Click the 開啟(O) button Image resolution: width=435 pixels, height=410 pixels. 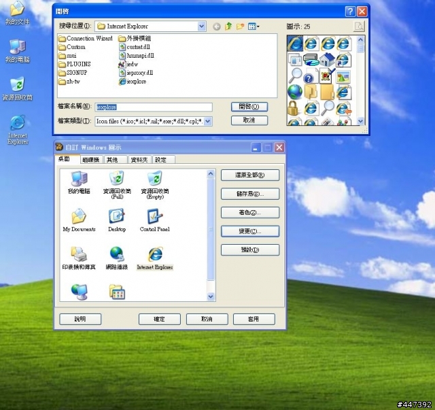(249, 107)
